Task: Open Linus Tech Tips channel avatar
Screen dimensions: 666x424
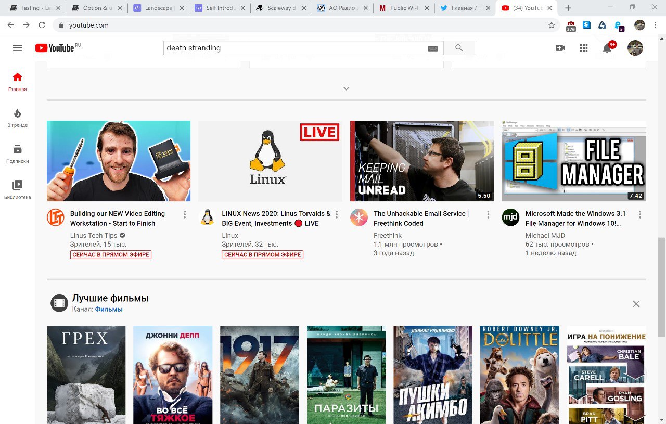Action: [56, 217]
